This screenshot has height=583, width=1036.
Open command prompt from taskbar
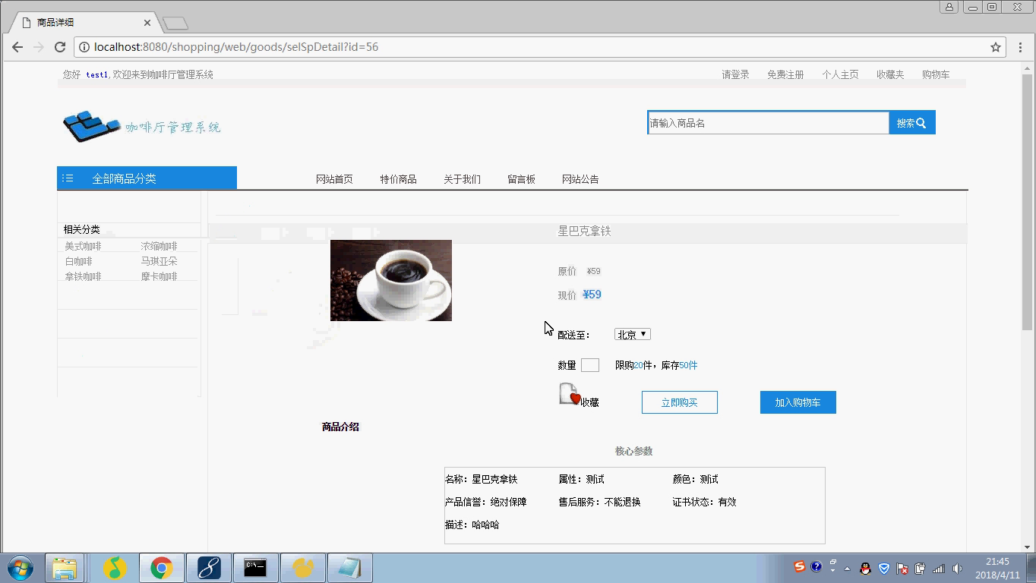click(255, 568)
